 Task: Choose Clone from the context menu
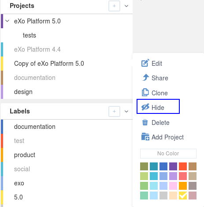[x=155, y=93]
